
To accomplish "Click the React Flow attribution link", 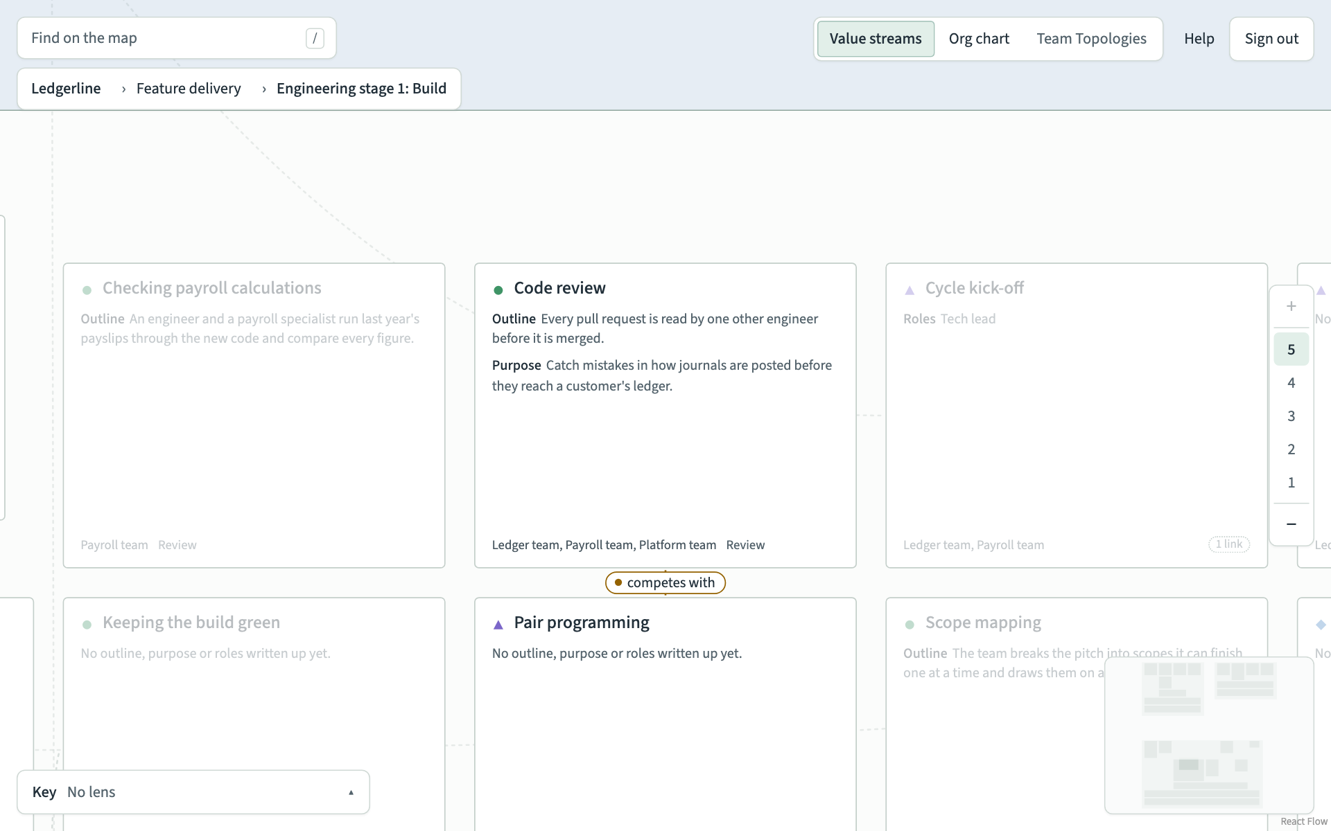I will [x=1304, y=821].
